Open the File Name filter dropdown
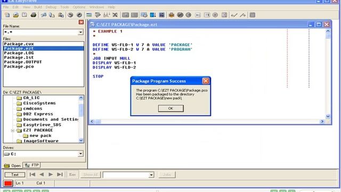The height and width of the screenshot is (192, 341). (80, 32)
